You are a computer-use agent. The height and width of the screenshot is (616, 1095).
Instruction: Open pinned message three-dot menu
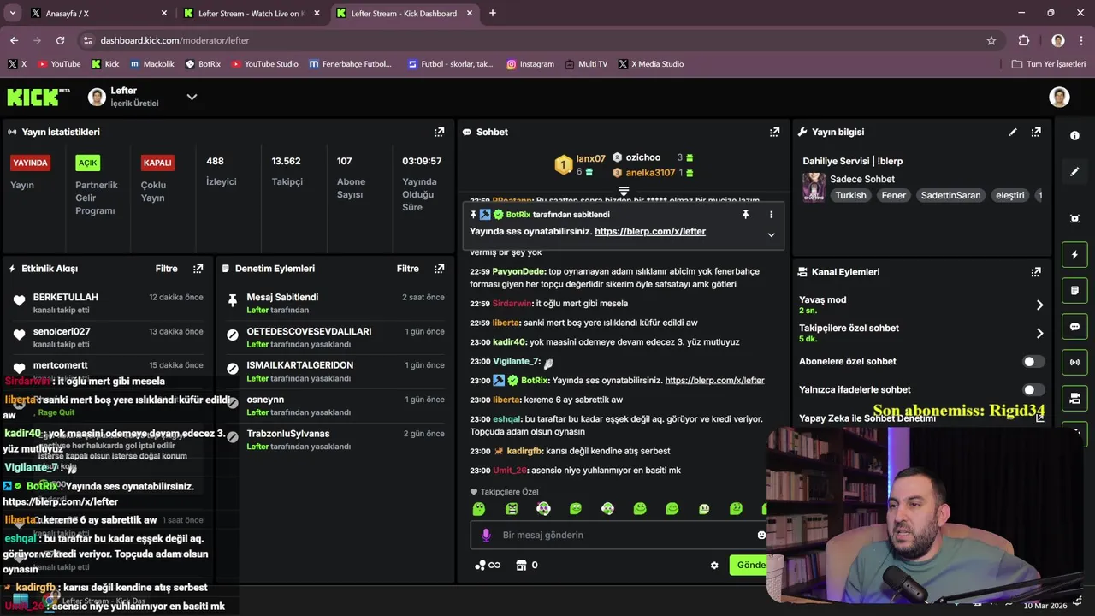point(771,215)
